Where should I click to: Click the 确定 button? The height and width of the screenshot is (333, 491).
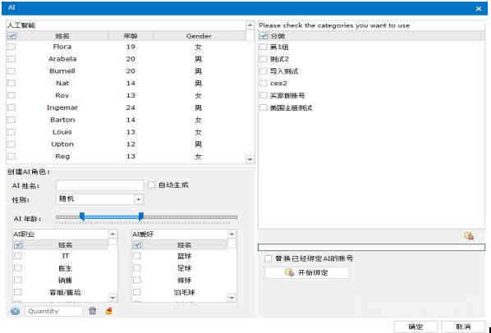coord(415,326)
